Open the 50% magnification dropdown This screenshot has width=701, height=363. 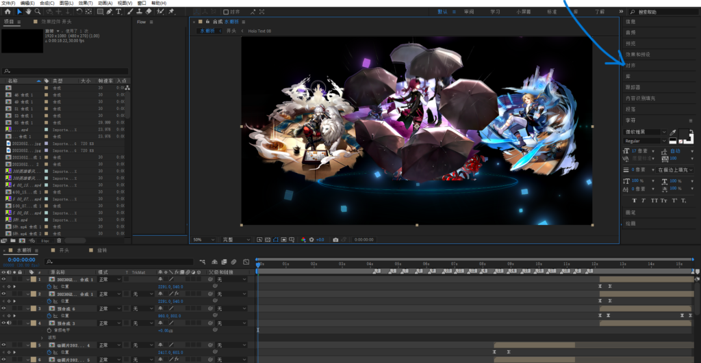click(x=203, y=240)
